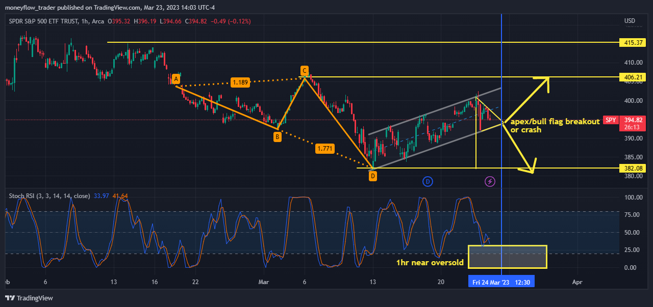Click the 385.00 price axis value
653x307 pixels.
[633, 157]
